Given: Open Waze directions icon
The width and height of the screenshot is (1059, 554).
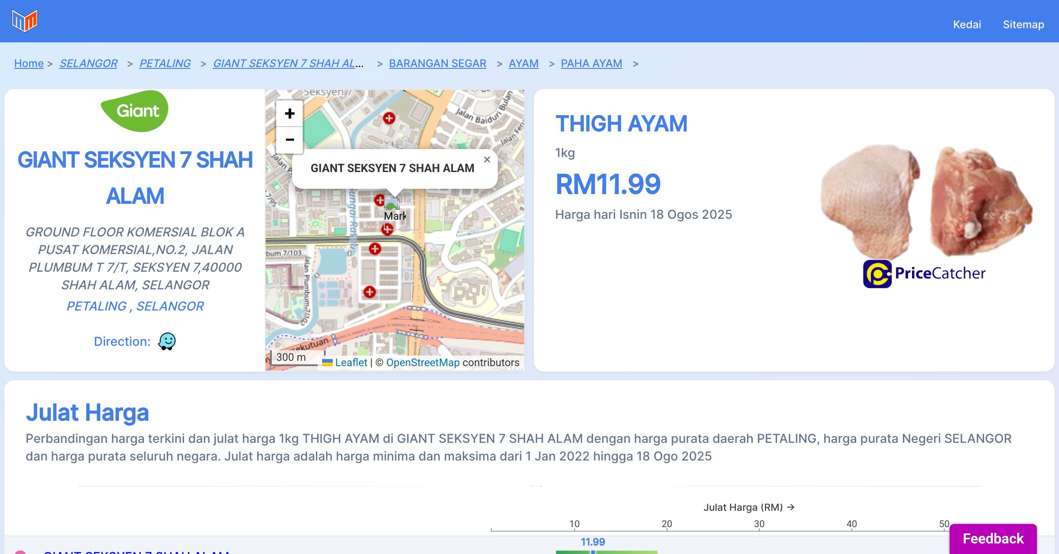Looking at the screenshot, I should point(167,341).
